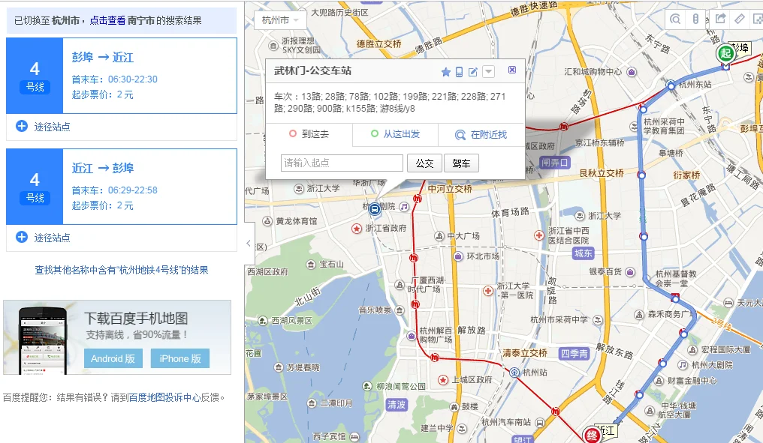The height and width of the screenshot is (443, 763).
Task: Download via the Android版 link
Action: 113,358
